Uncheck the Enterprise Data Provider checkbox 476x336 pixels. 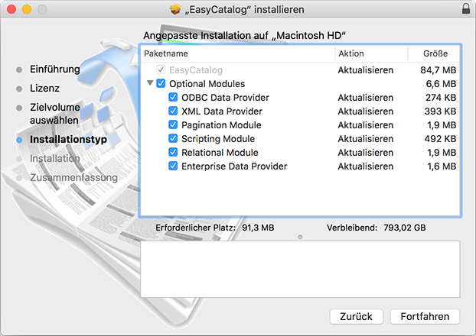point(173,166)
